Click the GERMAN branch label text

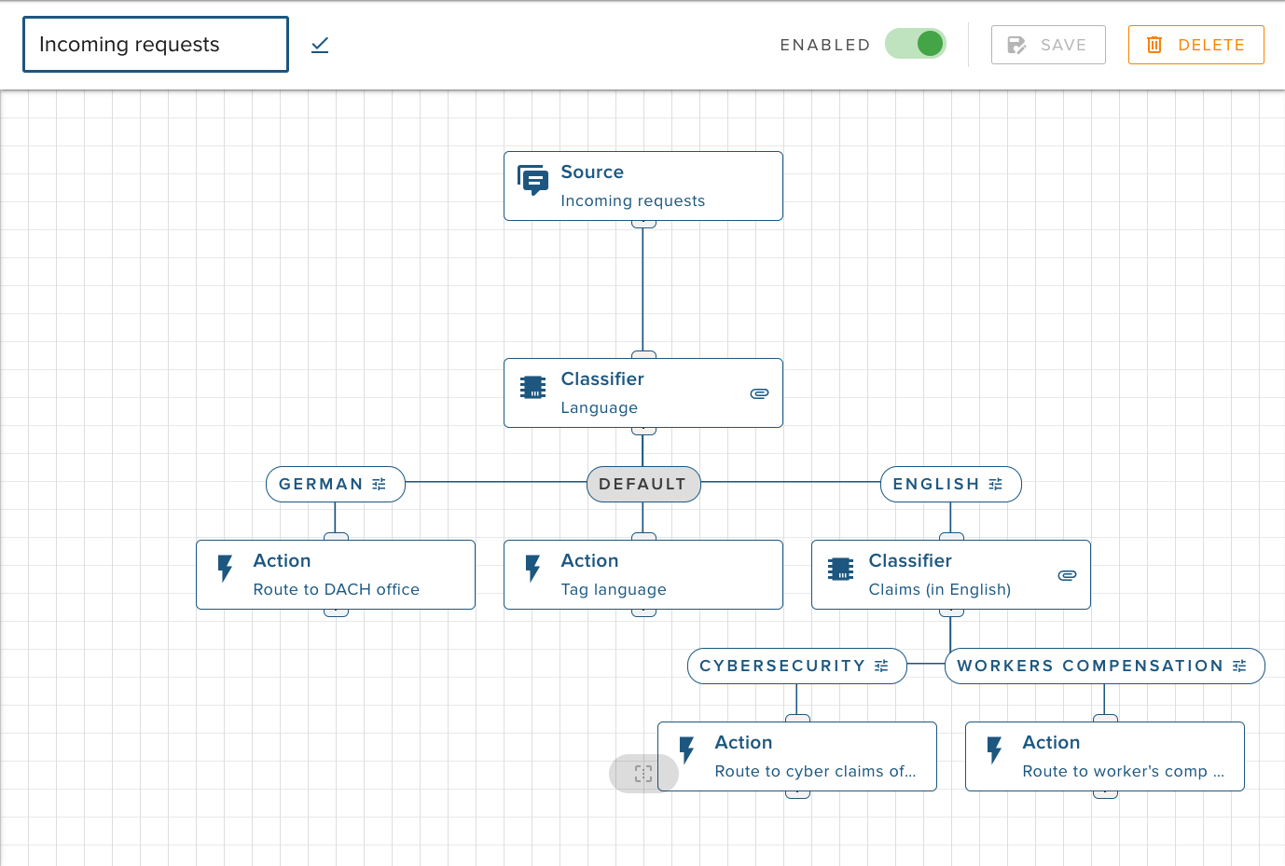[x=321, y=484]
